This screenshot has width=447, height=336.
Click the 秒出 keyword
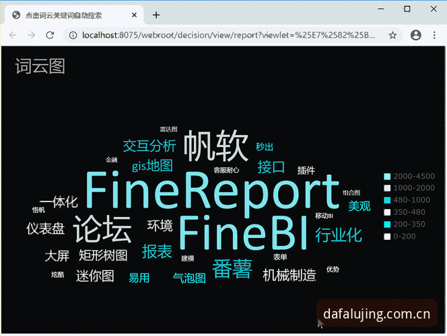click(265, 146)
